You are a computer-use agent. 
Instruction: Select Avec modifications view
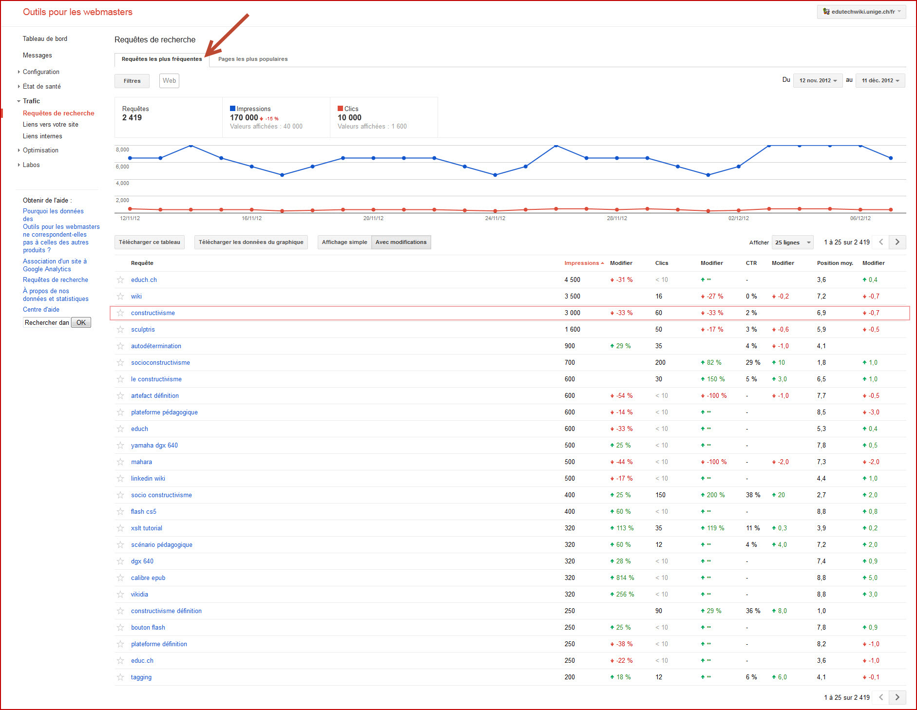click(401, 242)
